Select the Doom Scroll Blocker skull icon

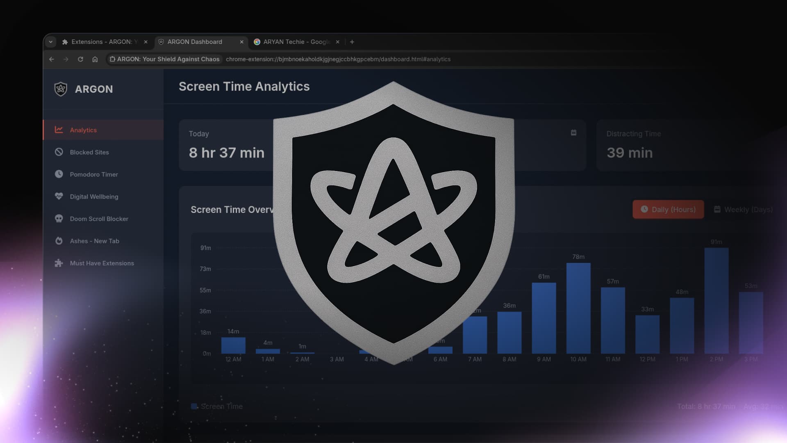(x=59, y=219)
